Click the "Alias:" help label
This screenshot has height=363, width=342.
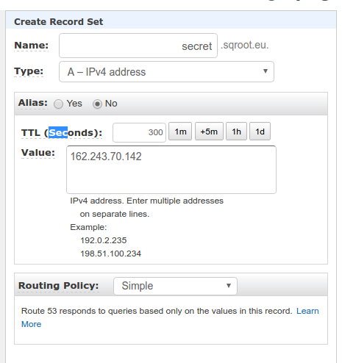click(33, 103)
